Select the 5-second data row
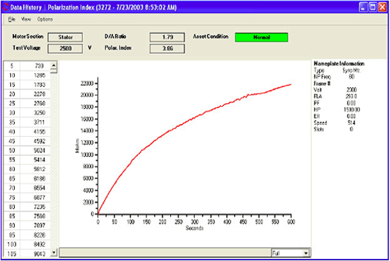The image size is (390, 261). click(x=27, y=66)
